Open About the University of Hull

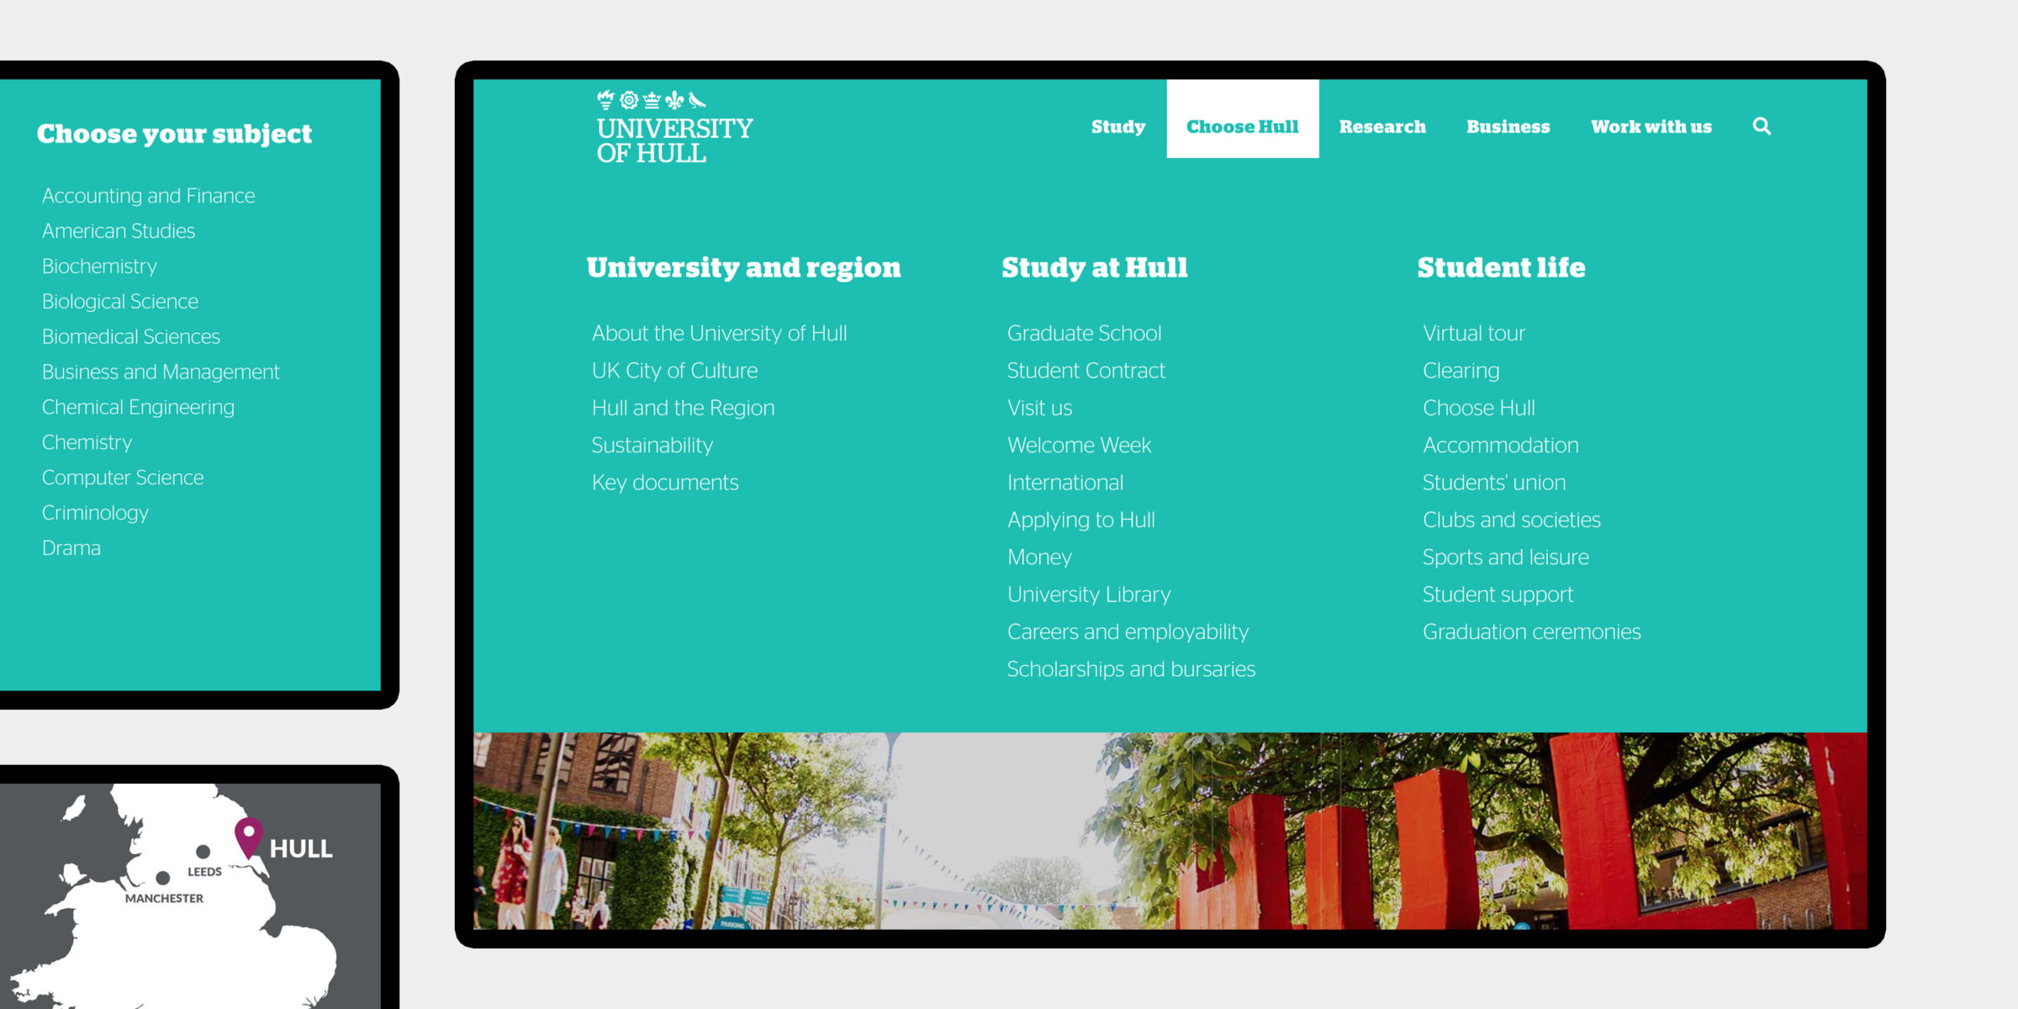pos(719,334)
